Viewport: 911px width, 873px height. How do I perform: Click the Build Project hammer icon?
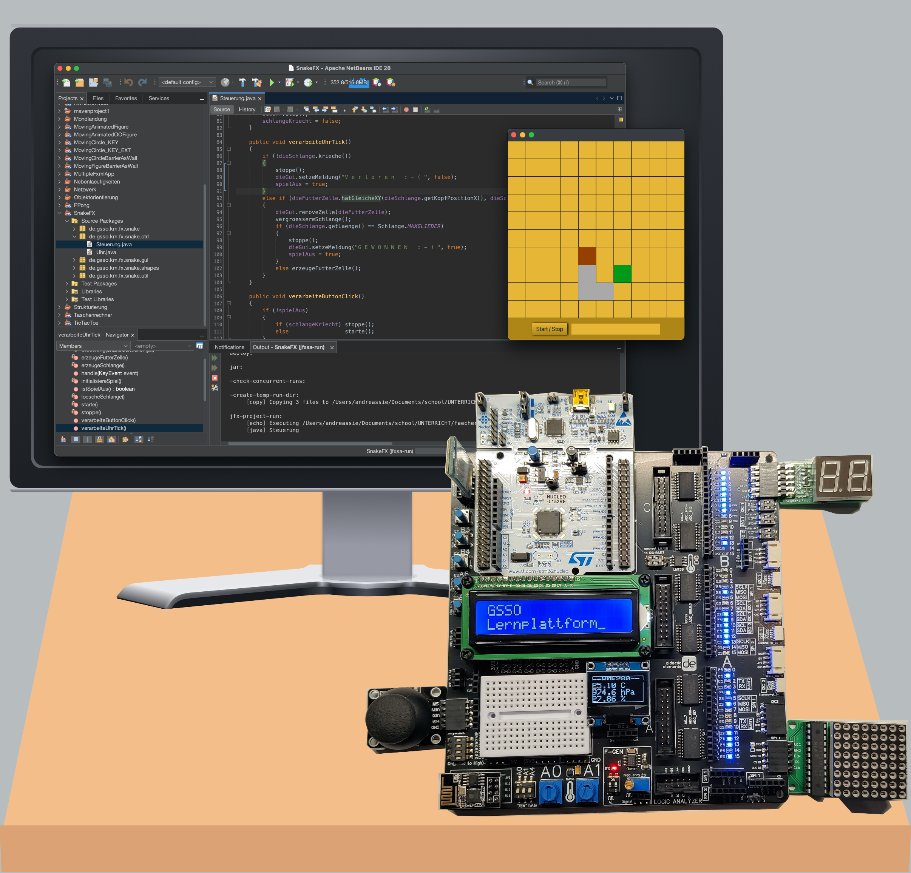242,83
